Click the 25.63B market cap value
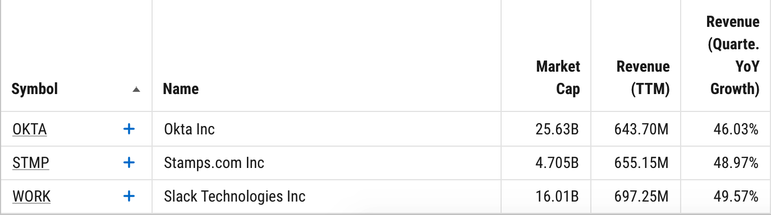Viewport: 771px width, 215px height. tap(557, 129)
